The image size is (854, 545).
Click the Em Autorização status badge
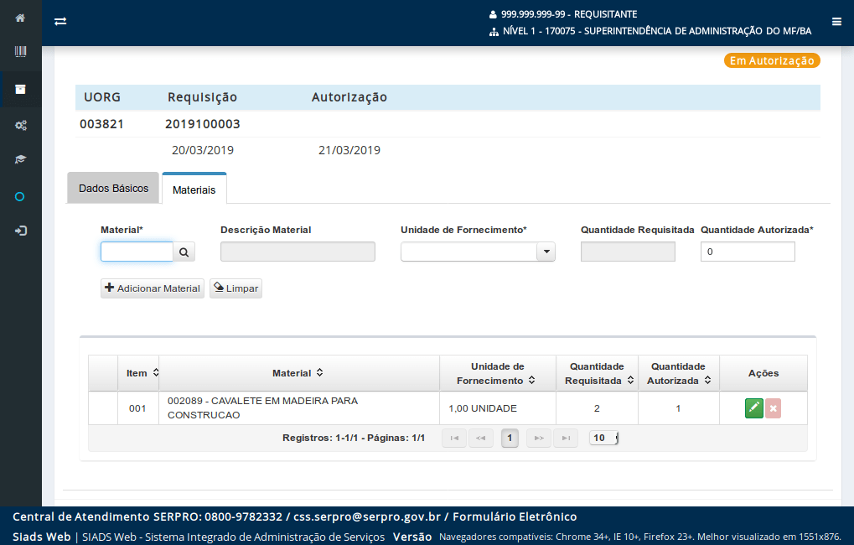pyautogui.click(x=772, y=60)
